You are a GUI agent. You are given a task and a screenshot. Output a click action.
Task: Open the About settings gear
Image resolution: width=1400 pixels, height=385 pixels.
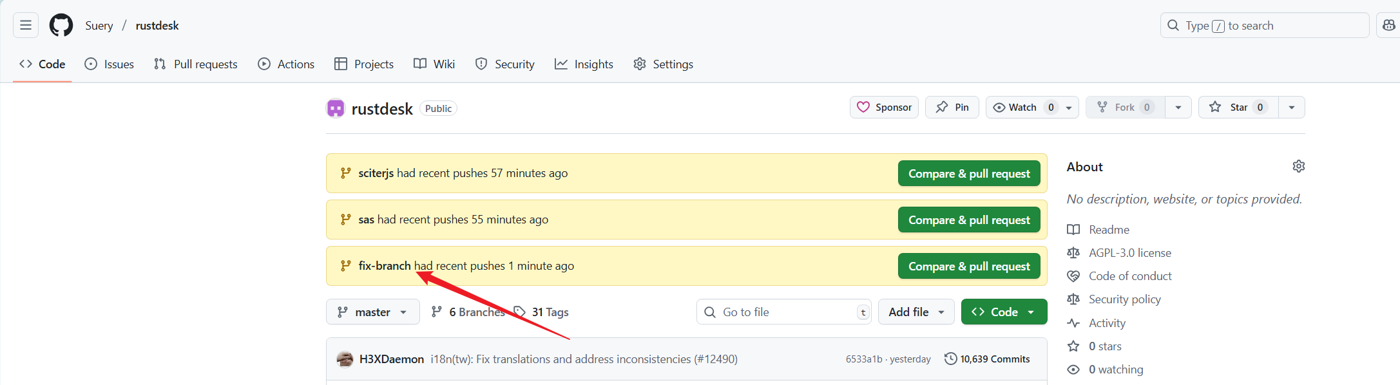click(1298, 166)
